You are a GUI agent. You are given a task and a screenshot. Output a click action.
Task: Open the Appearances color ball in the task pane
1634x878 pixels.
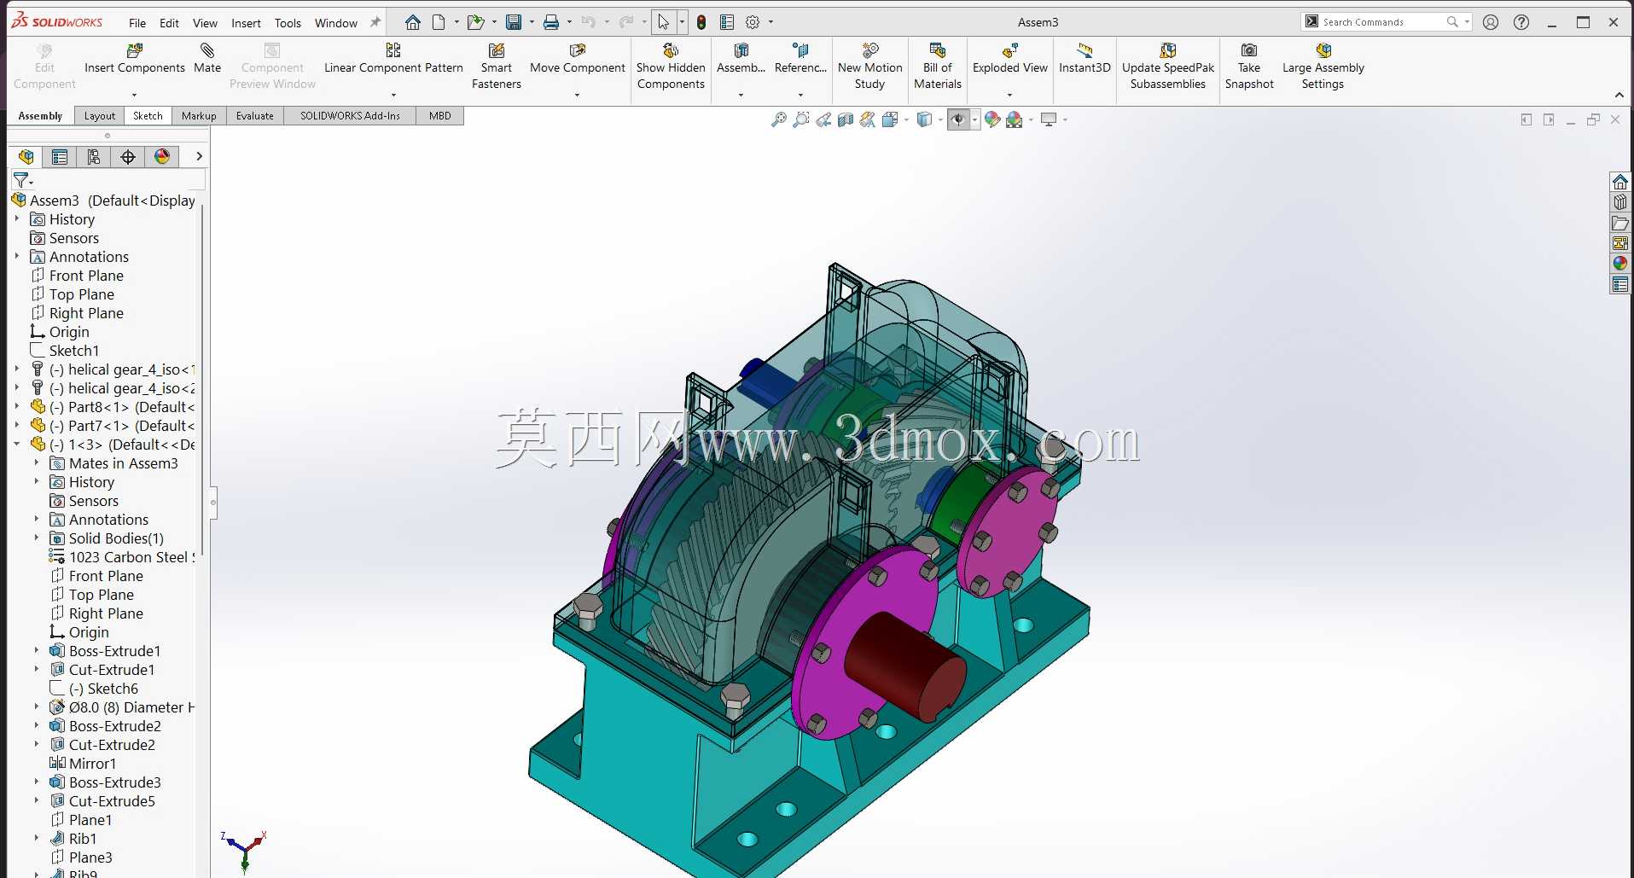[1619, 264]
